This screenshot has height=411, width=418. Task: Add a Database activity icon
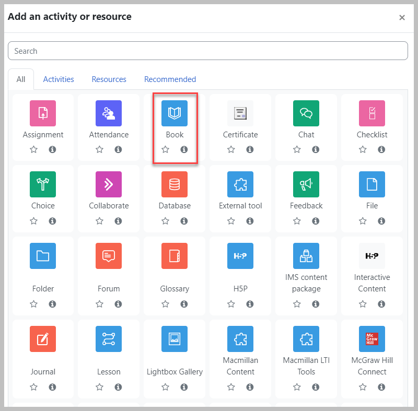pos(175,184)
